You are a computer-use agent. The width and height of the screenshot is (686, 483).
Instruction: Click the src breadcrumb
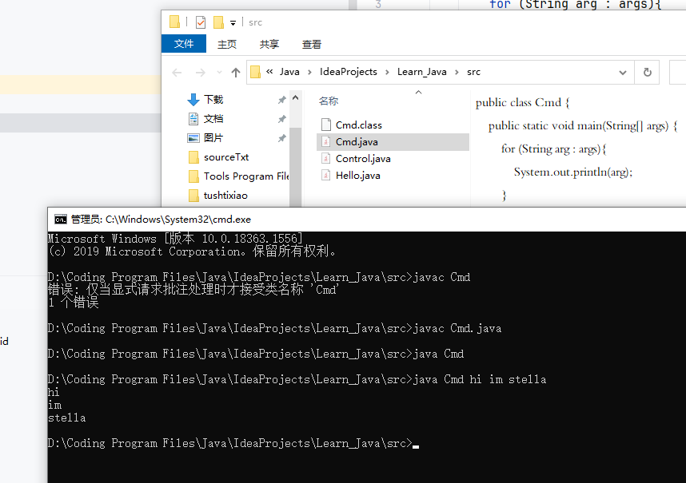(473, 72)
